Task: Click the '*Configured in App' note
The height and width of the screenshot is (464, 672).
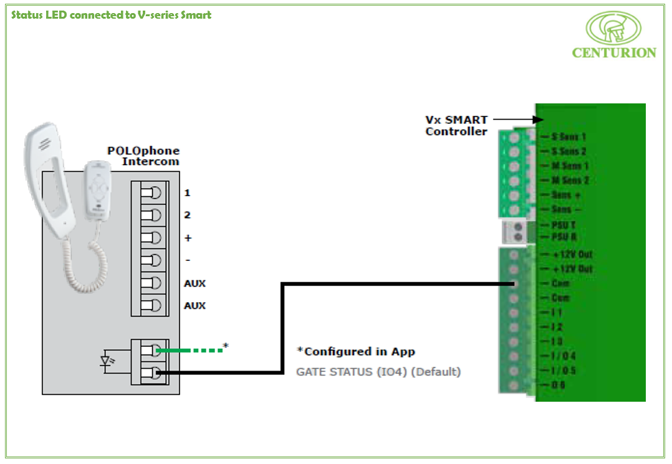Action: pyautogui.click(x=356, y=351)
